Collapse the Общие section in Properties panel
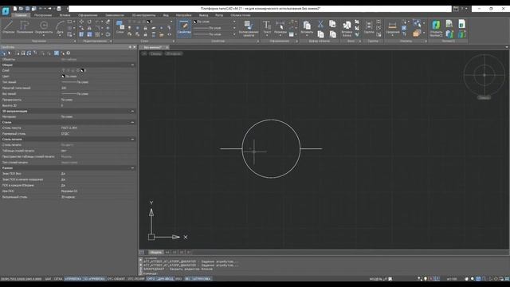The height and width of the screenshot is (287, 510). coord(132,65)
